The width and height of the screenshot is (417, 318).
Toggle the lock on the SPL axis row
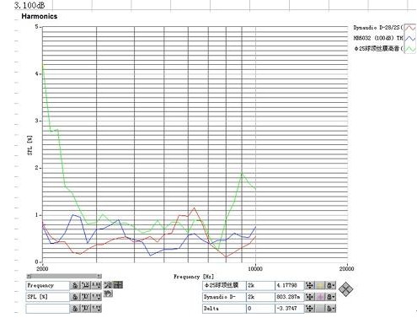click(75, 297)
